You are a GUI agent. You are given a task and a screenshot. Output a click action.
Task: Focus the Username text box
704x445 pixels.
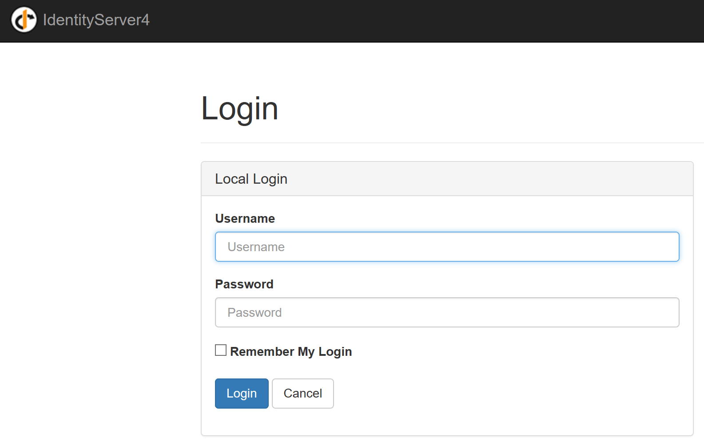coord(447,247)
